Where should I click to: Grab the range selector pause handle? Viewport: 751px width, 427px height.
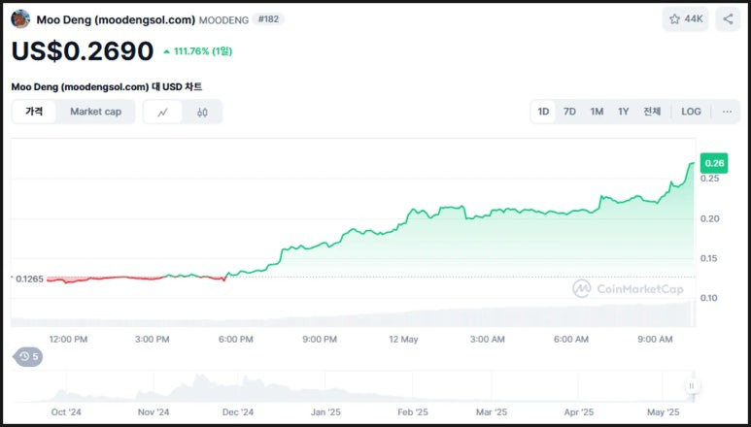pos(692,386)
